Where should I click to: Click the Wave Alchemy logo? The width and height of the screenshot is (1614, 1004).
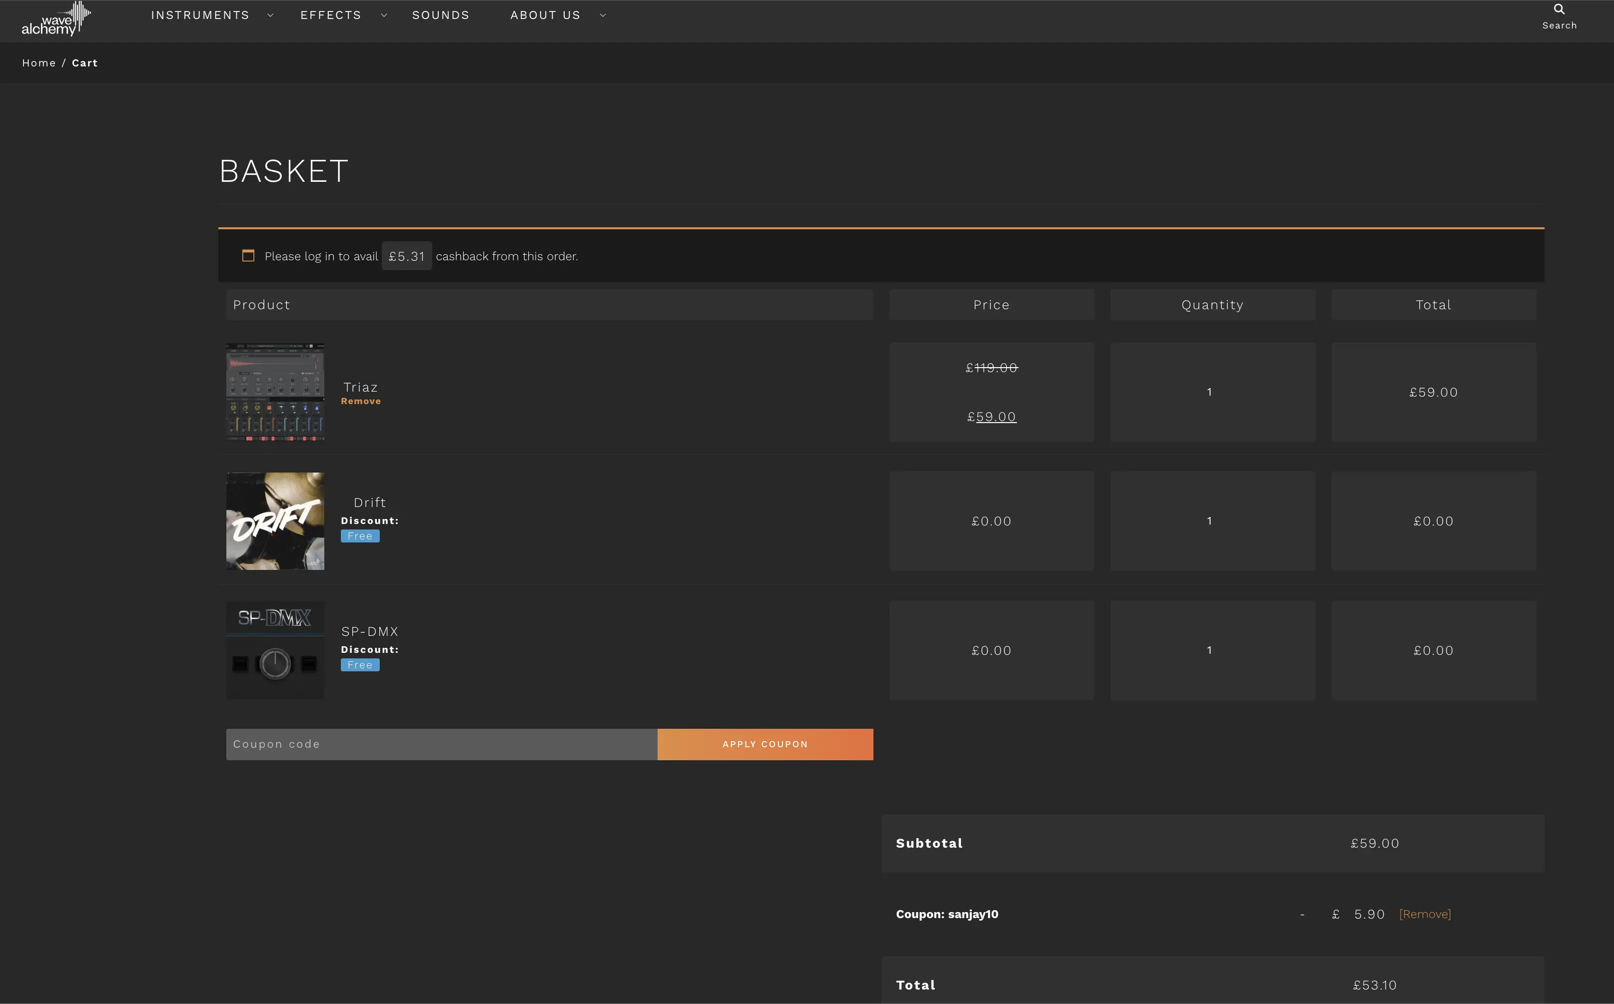[56, 18]
